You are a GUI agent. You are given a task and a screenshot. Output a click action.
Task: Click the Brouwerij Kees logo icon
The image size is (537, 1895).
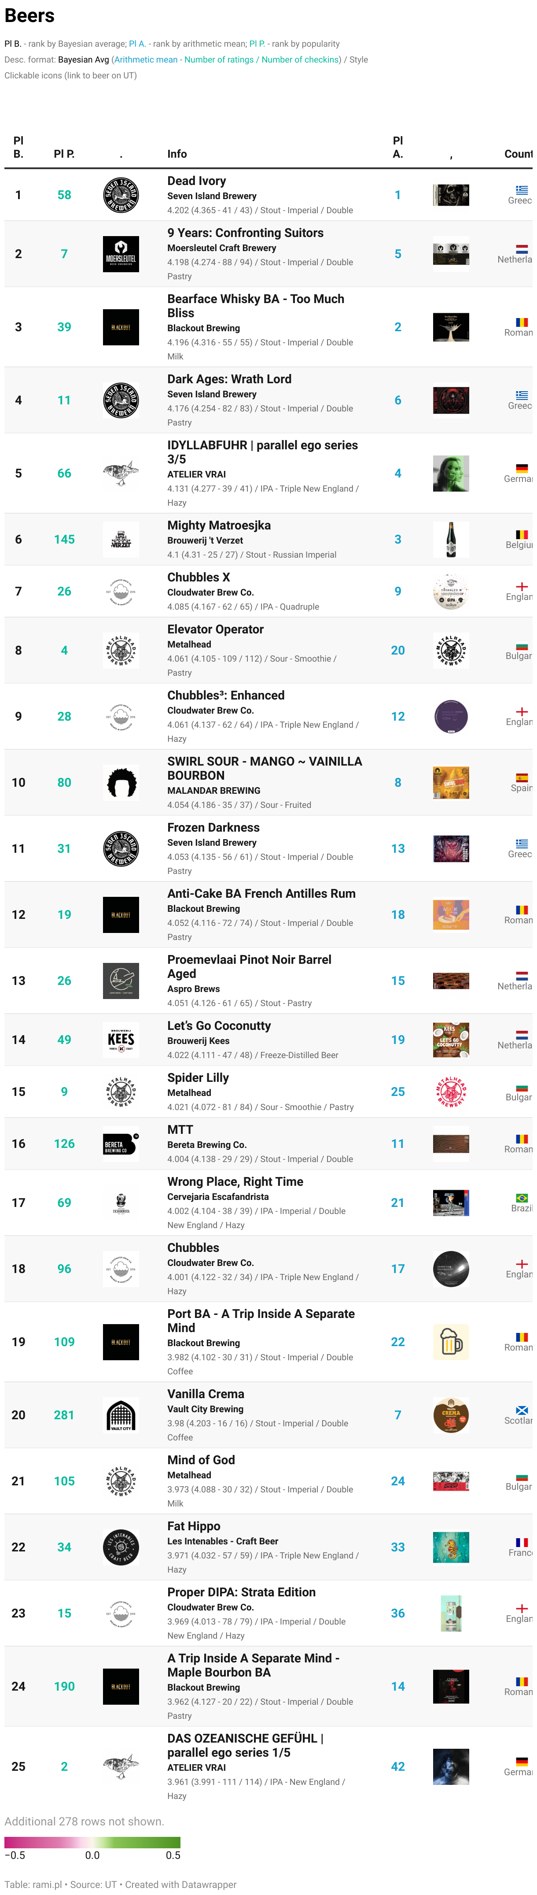point(121,1040)
